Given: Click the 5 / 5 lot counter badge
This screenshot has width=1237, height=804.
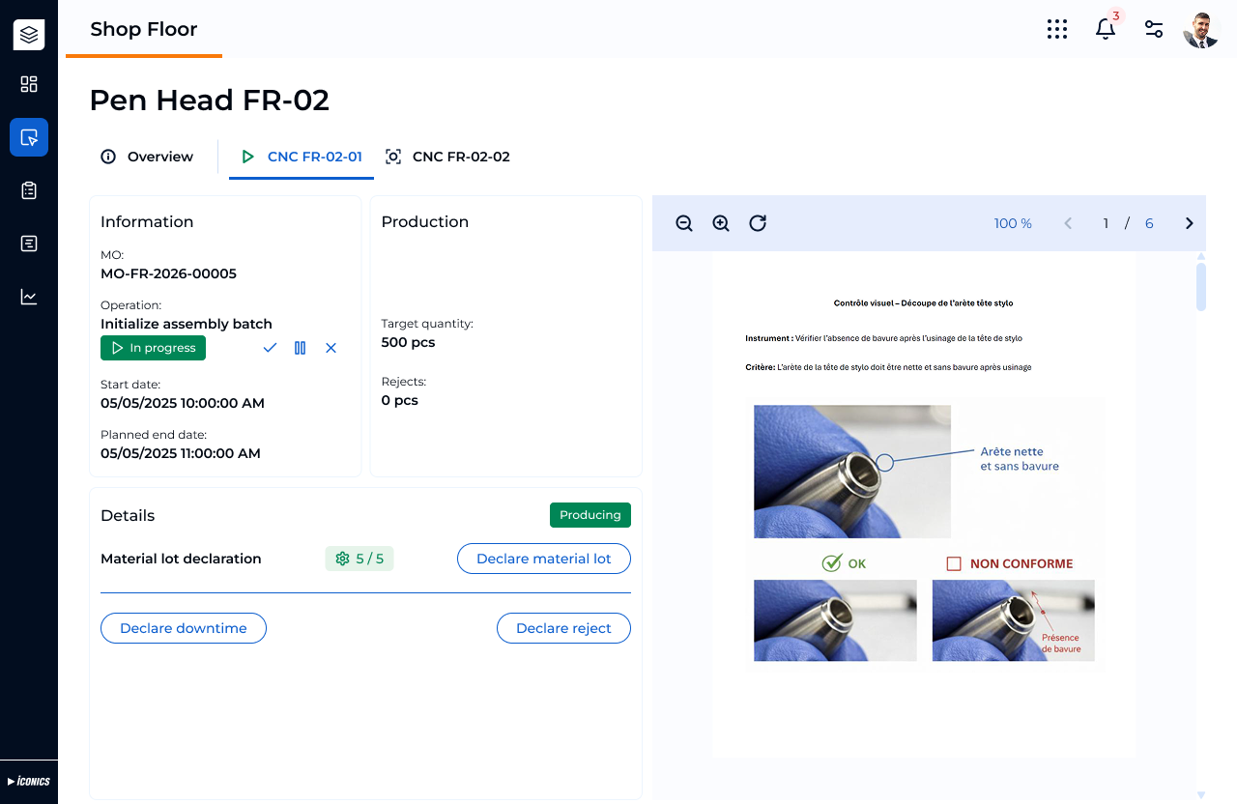Looking at the screenshot, I should (360, 559).
